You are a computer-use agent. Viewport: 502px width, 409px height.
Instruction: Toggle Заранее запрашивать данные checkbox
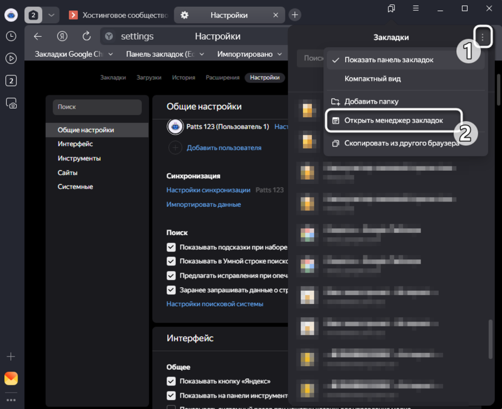pos(171,290)
